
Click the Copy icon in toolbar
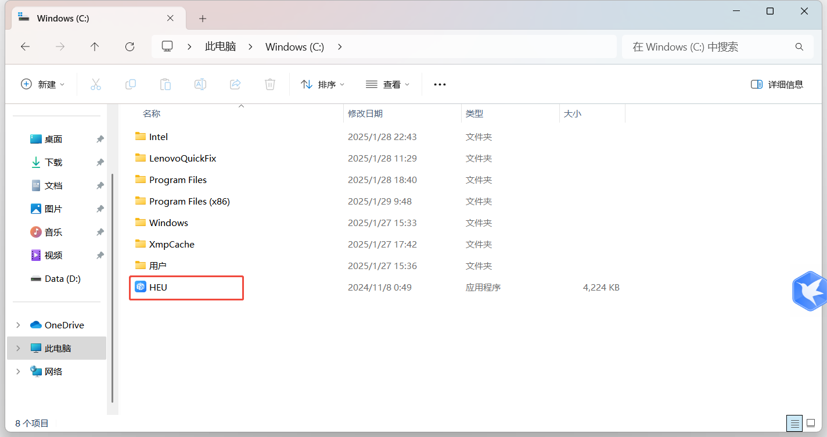[x=131, y=84]
